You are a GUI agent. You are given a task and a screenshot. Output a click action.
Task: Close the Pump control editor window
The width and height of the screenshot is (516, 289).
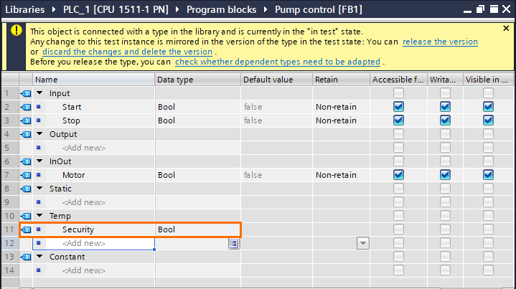pos(507,9)
